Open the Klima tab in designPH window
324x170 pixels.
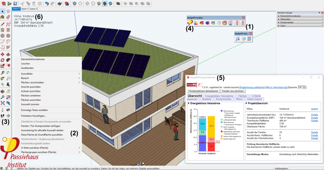239,99
